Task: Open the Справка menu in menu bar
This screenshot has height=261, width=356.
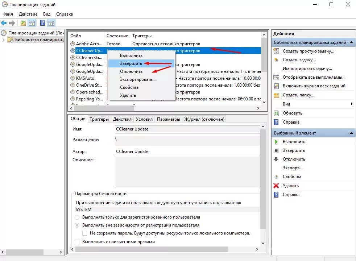Action: point(65,14)
